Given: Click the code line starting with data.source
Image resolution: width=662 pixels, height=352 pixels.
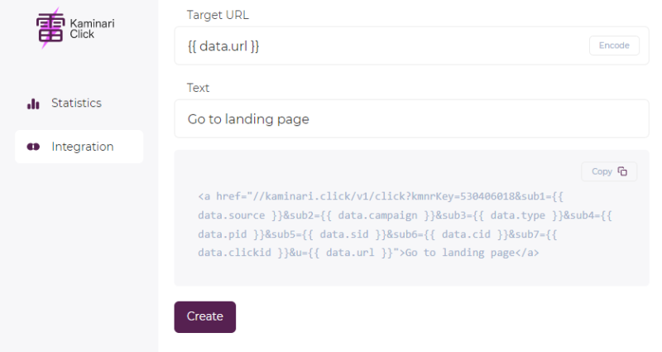Looking at the screenshot, I should click(x=405, y=215).
